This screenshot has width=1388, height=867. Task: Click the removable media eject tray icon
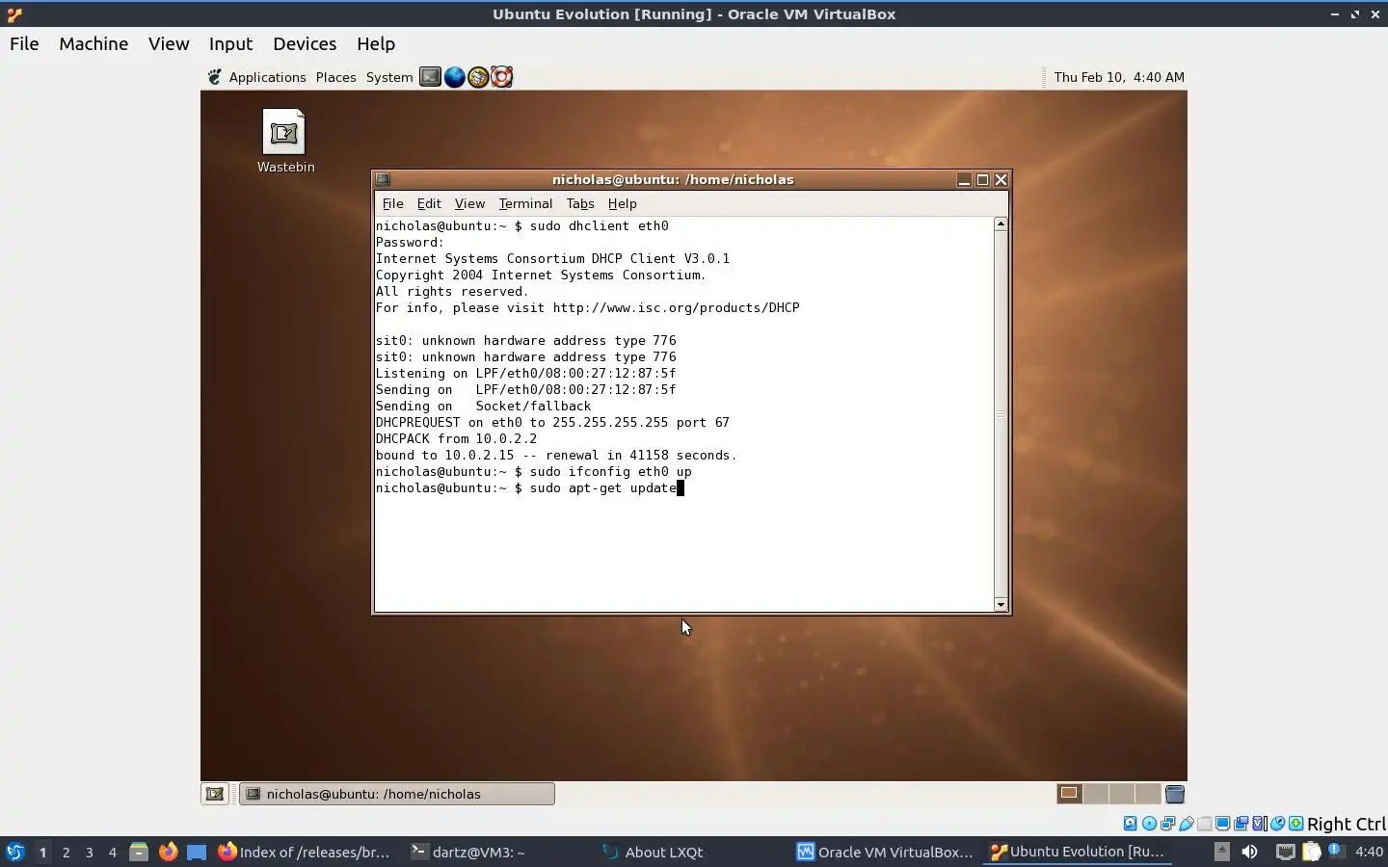coord(1222,852)
